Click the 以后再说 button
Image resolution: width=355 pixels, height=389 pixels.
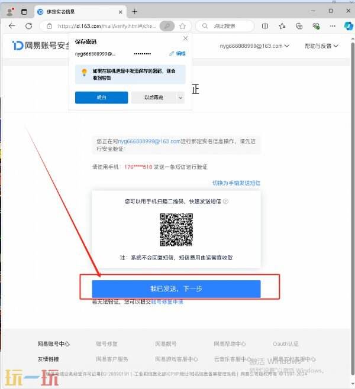153,98
